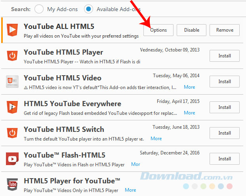Install the YouTube HTML5 Switch add-on
Screen dimensions: 246x196
click(x=225, y=133)
